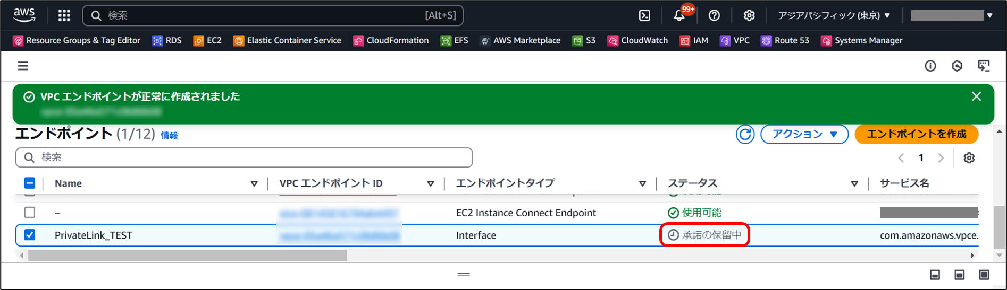This screenshot has height=290, width=1007.
Task: Open the Route 53 shortcut
Action: pyautogui.click(x=785, y=40)
